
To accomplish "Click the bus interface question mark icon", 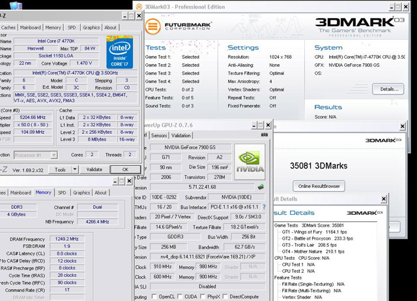I will tap(264, 207).
